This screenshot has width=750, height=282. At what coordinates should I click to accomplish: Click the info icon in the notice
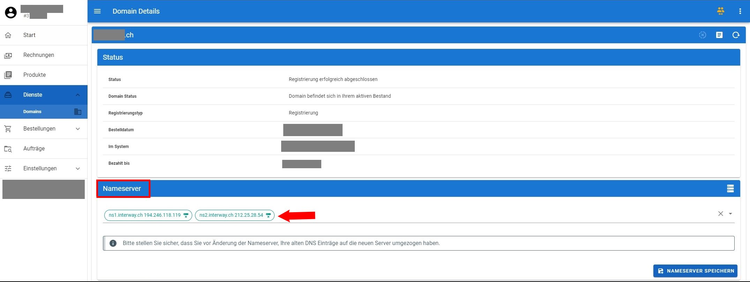pyautogui.click(x=113, y=243)
